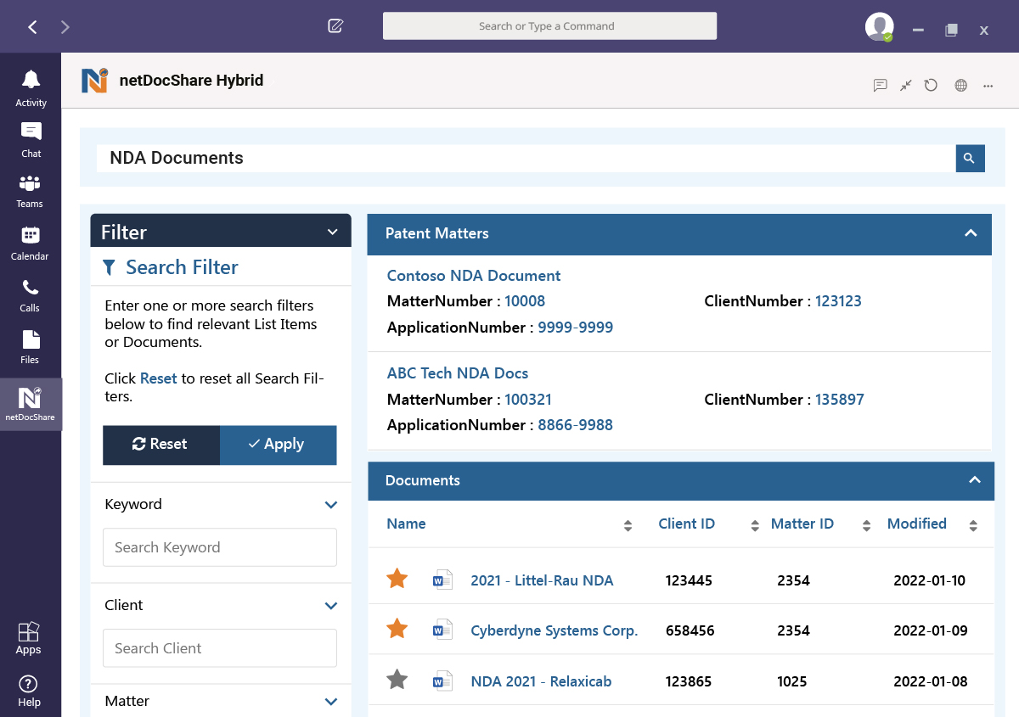This screenshot has height=717, width=1019.
Task: Click ApplicationNumber value 8866-9988
Action: pos(575,425)
